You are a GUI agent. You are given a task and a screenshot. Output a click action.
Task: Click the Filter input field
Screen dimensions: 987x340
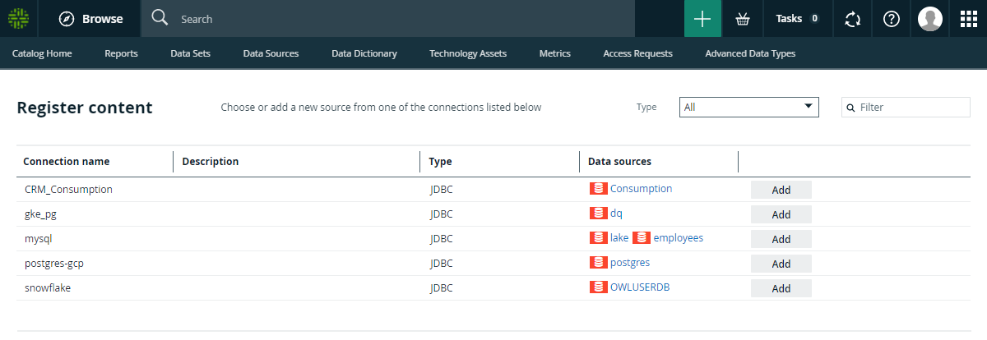[x=911, y=108]
